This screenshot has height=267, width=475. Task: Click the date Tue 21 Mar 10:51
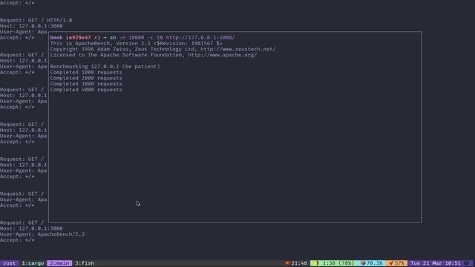tap(436, 263)
